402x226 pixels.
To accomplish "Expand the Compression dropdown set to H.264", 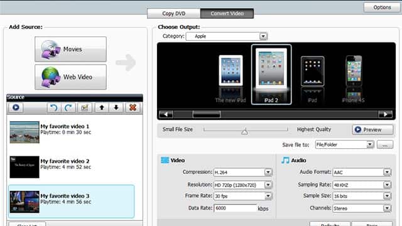I will 242,172.
